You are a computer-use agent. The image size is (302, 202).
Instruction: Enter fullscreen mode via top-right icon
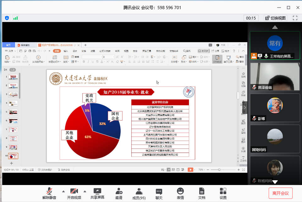pyautogui.click(x=295, y=18)
